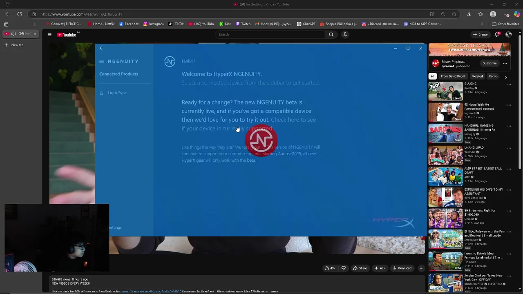This screenshot has height=294, width=523.
Task: Open more actions ellipsis below video
Action: [x=421, y=268]
